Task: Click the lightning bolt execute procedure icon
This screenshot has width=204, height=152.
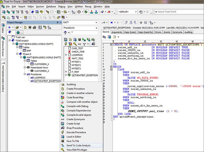Action: point(66,44)
